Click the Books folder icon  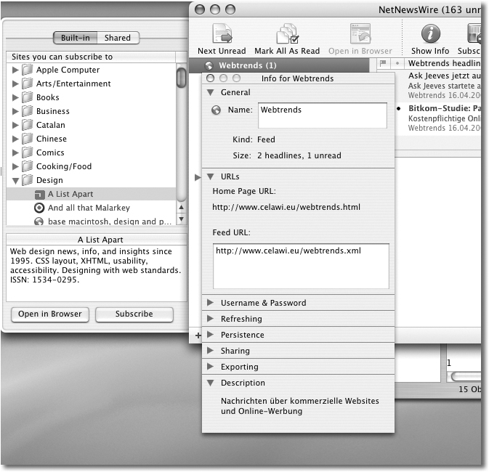pyautogui.click(x=28, y=97)
